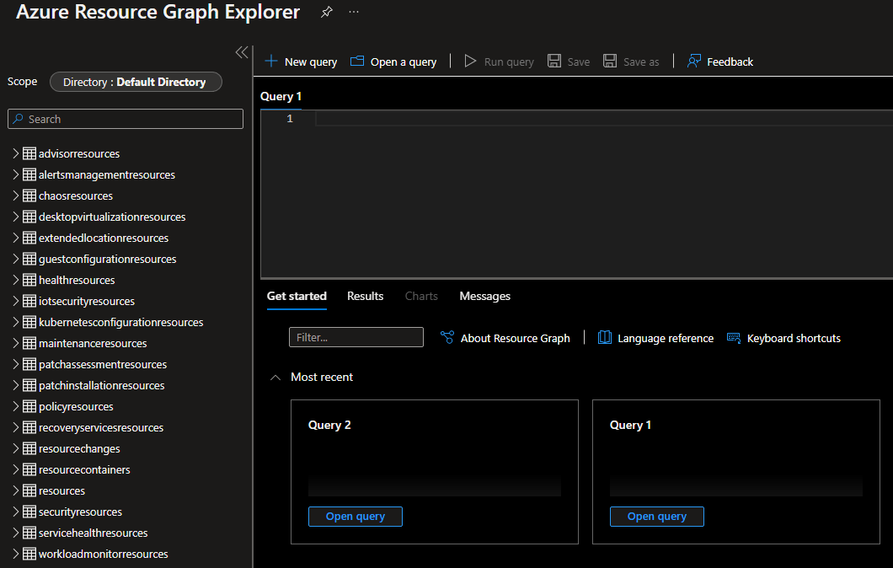Click the Most recent heading text
The image size is (893, 568).
pos(321,378)
